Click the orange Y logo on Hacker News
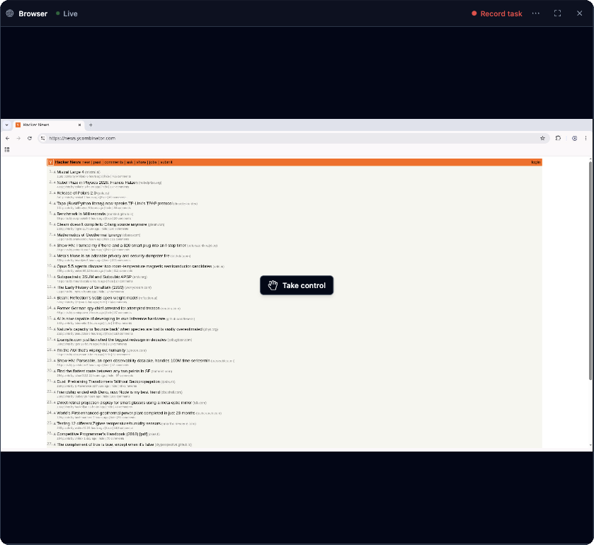 point(50,162)
